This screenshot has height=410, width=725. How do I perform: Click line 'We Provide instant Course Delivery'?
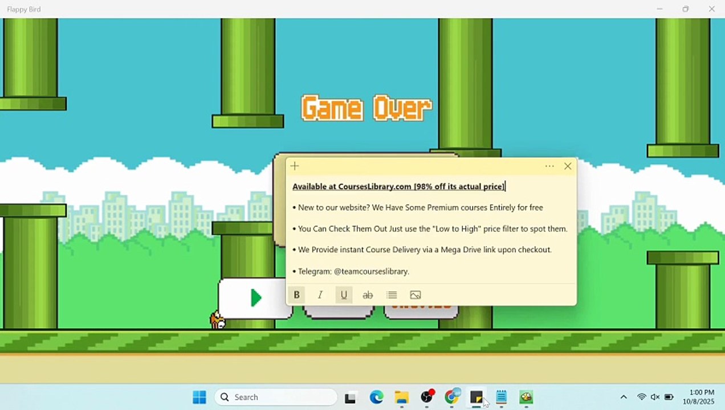pos(422,250)
